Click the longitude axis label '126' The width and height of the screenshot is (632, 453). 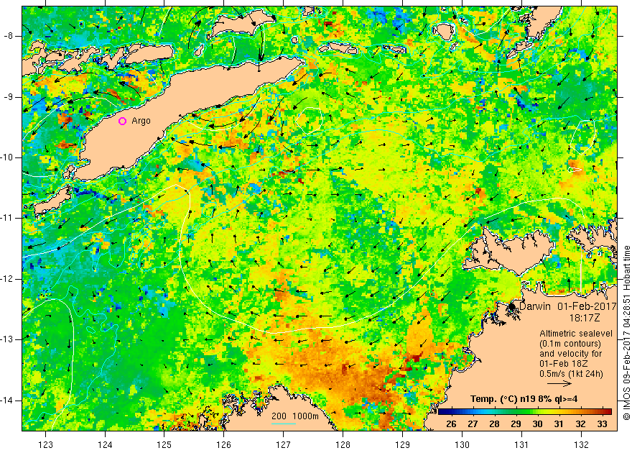223,444
